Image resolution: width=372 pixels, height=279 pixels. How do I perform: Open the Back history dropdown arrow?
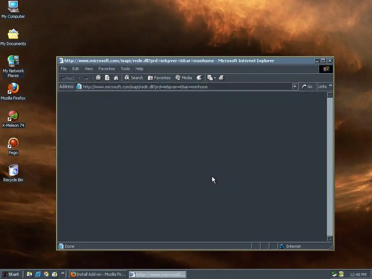point(79,78)
